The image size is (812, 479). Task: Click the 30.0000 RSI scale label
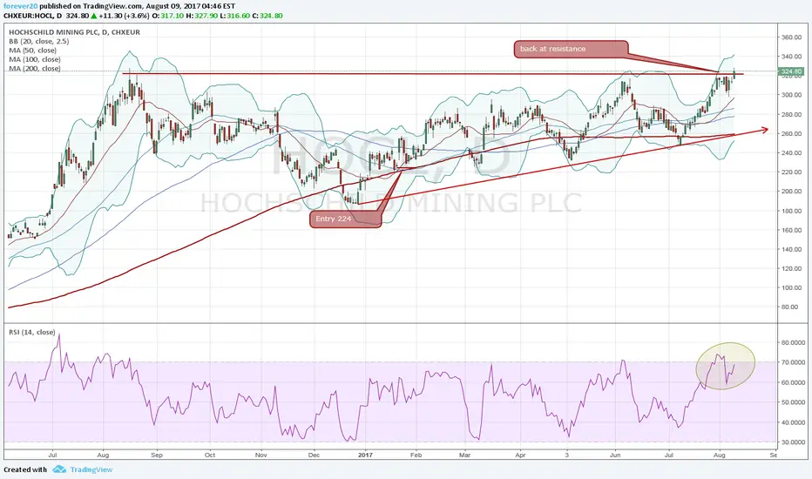pos(794,442)
